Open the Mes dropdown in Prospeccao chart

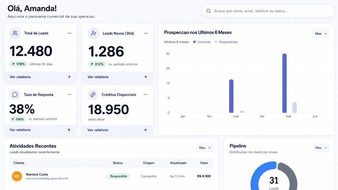[321, 34]
